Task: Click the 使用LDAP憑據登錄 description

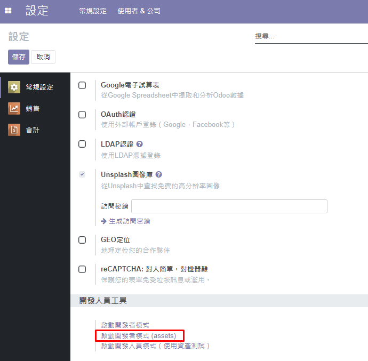Action: pyautogui.click(x=131, y=156)
